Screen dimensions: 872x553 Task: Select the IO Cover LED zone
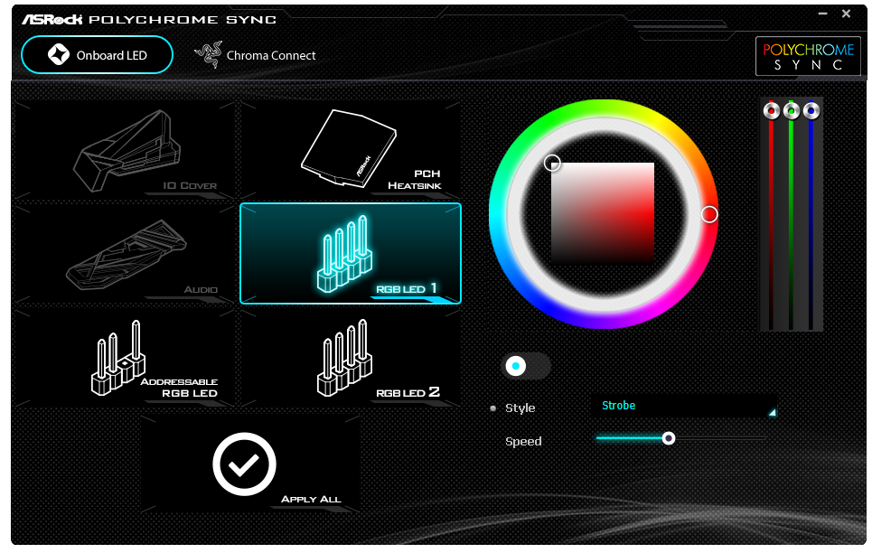pos(125,150)
